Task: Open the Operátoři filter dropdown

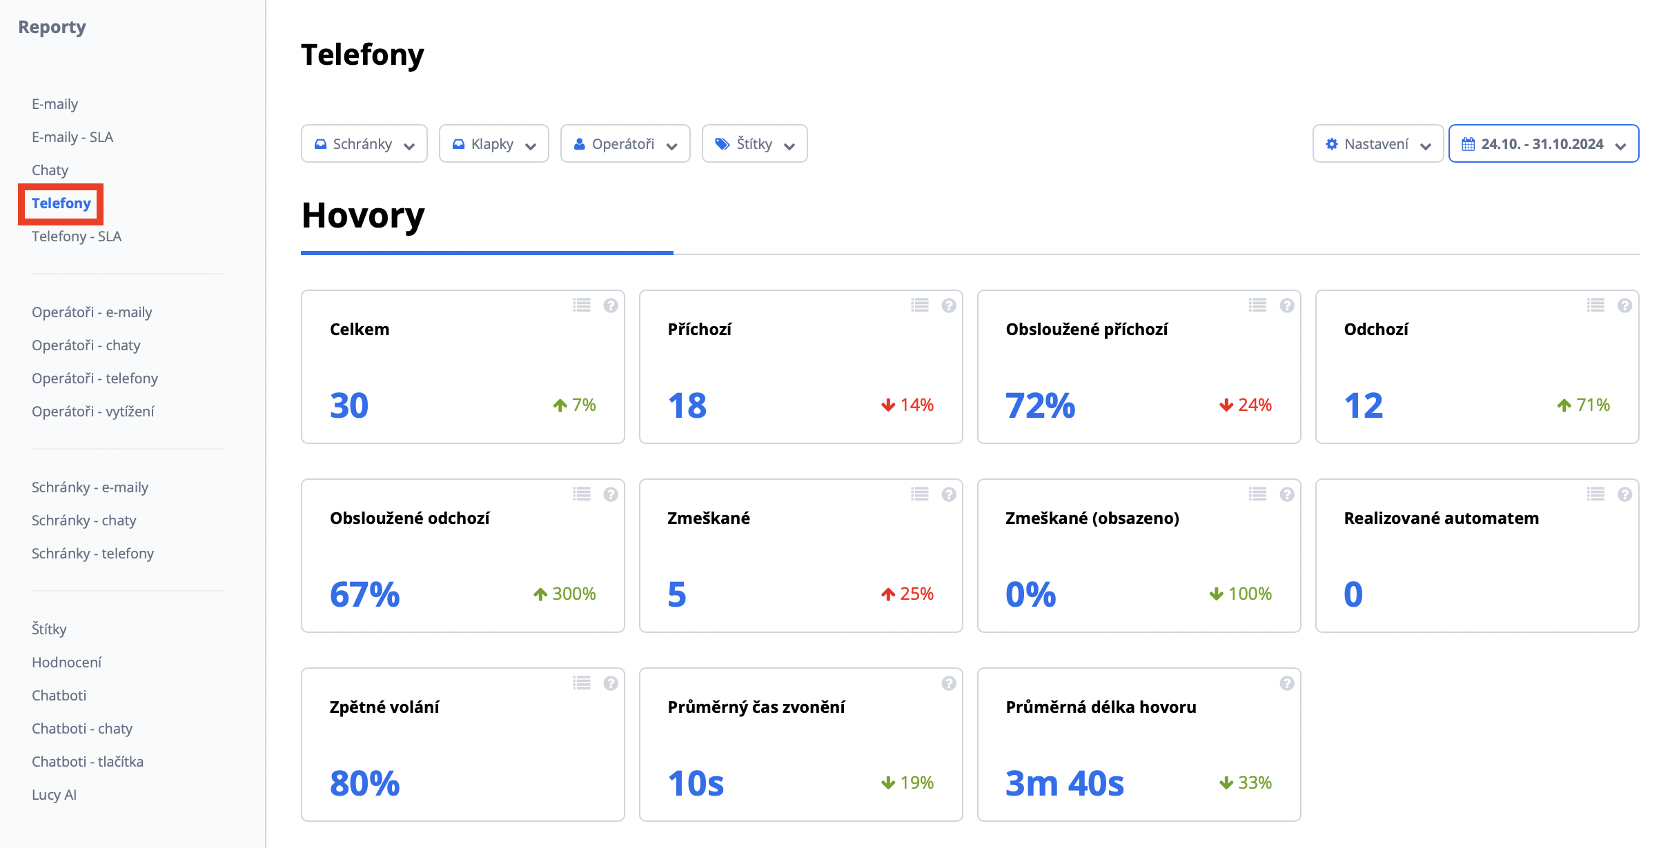Action: coord(625,144)
